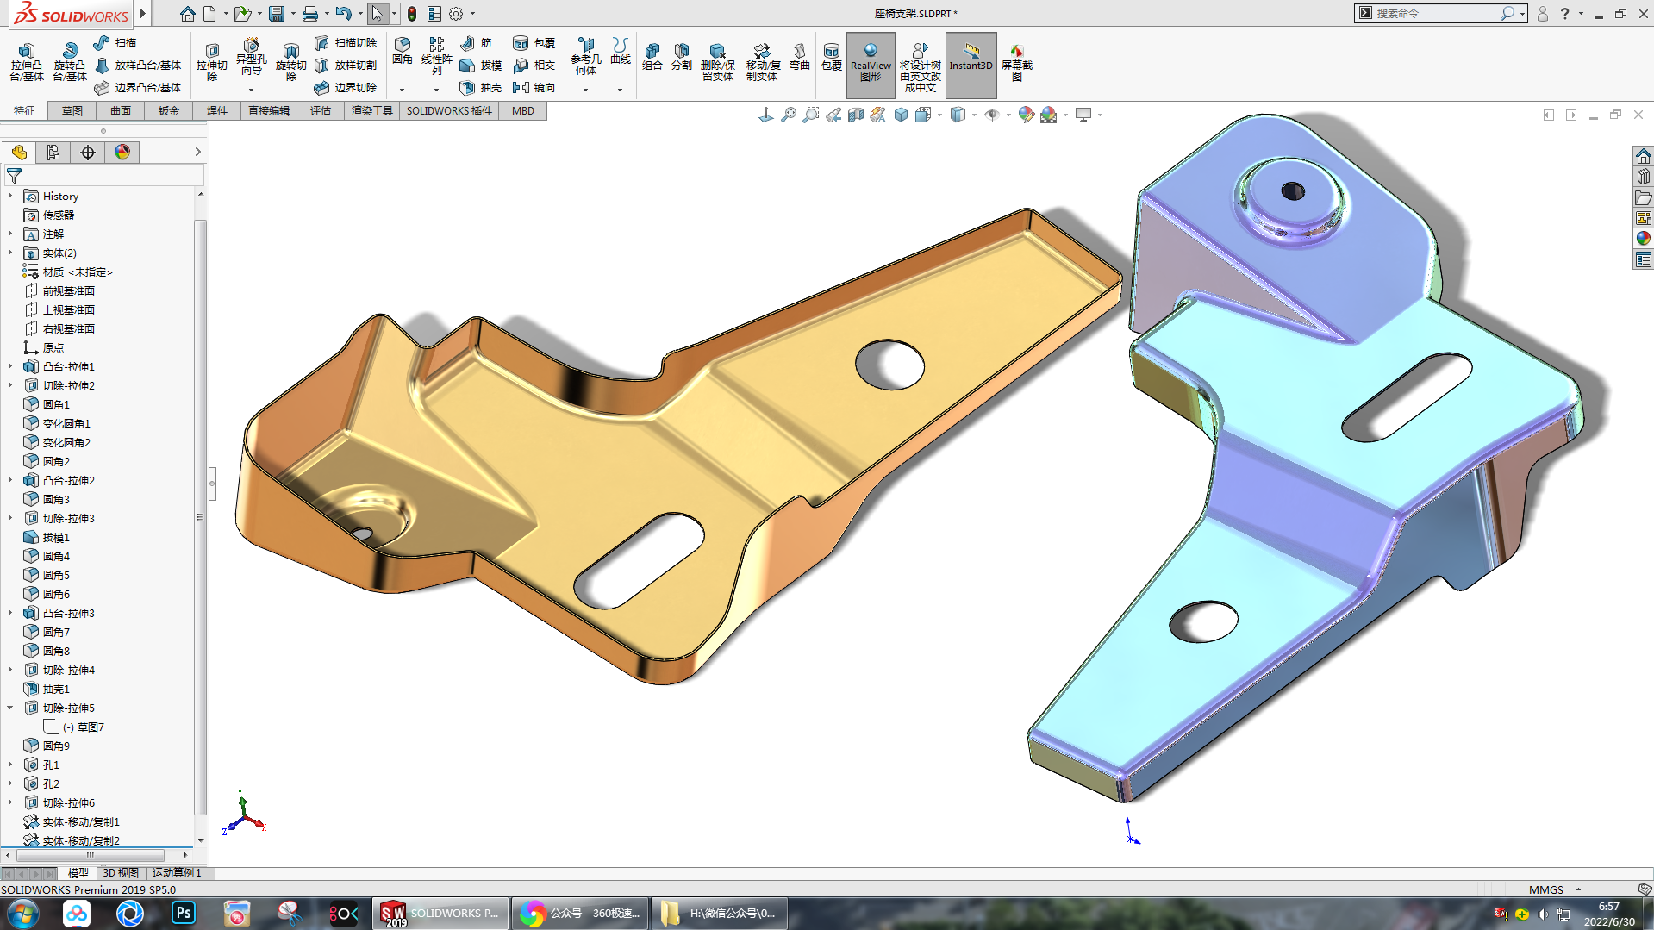Toggle Instant3D mode

(971, 65)
